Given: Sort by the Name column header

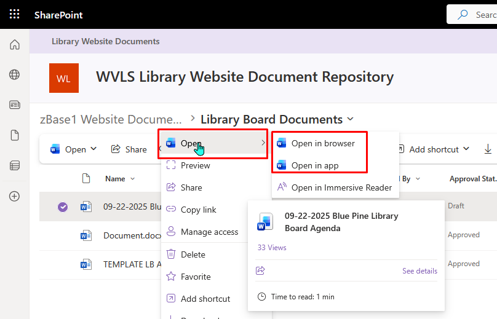Looking at the screenshot, I should 115,179.
